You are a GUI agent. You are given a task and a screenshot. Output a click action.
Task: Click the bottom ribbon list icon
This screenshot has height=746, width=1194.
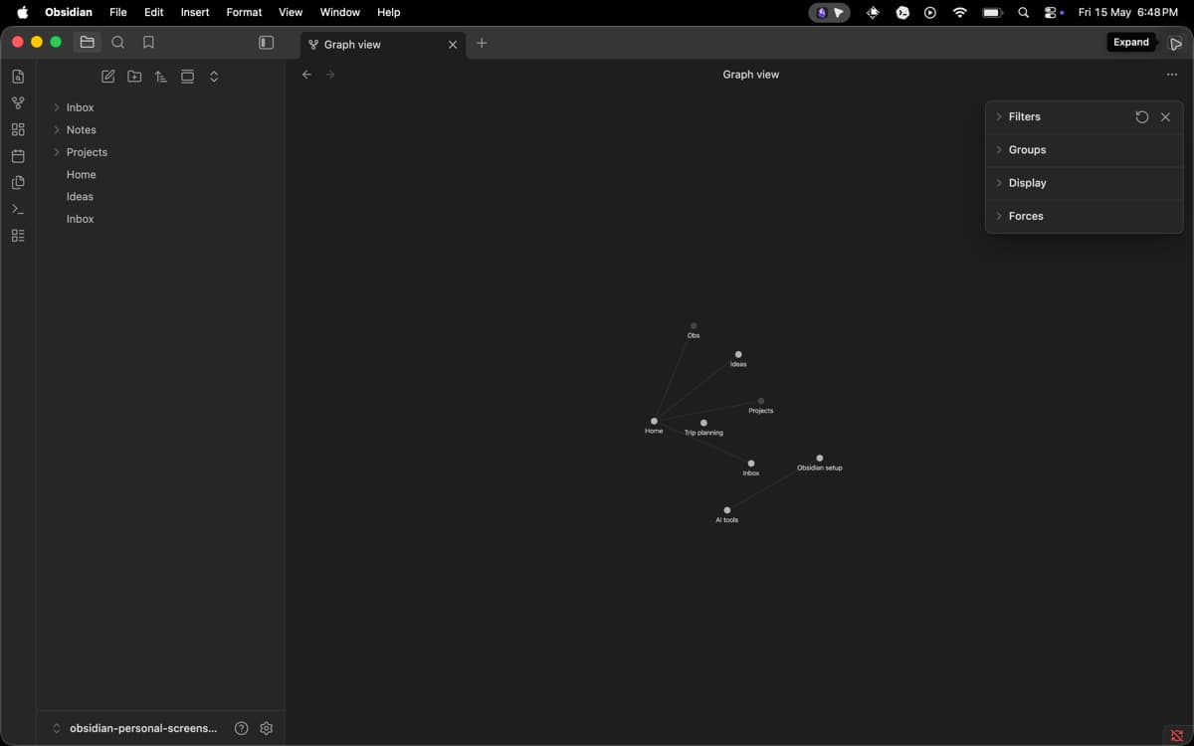(x=18, y=236)
